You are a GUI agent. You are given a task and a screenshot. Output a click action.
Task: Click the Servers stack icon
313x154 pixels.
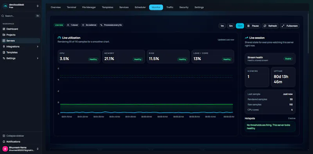4,41
